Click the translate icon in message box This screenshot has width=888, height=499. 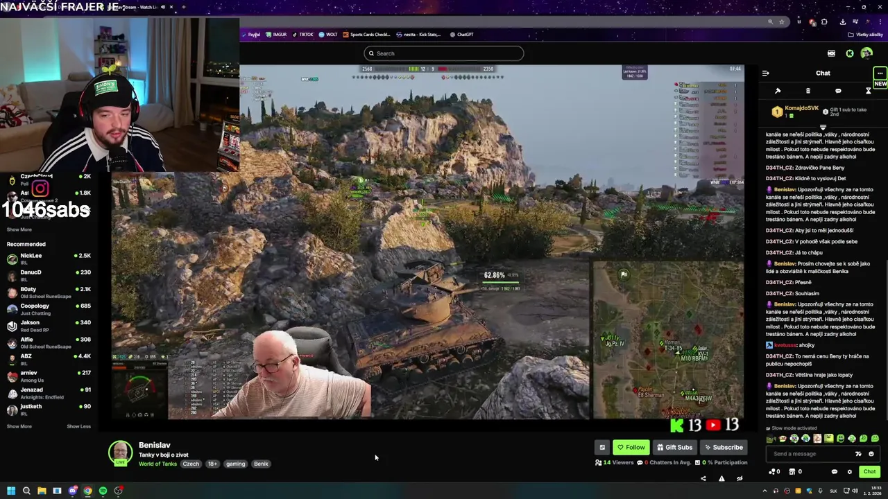[x=858, y=454]
